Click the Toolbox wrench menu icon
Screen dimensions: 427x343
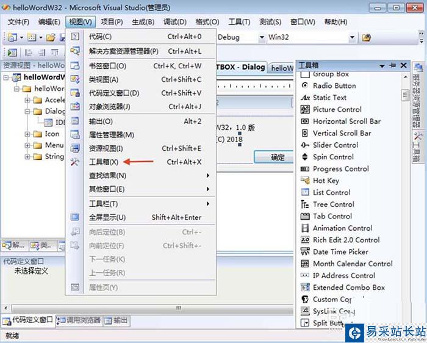[x=75, y=162]
